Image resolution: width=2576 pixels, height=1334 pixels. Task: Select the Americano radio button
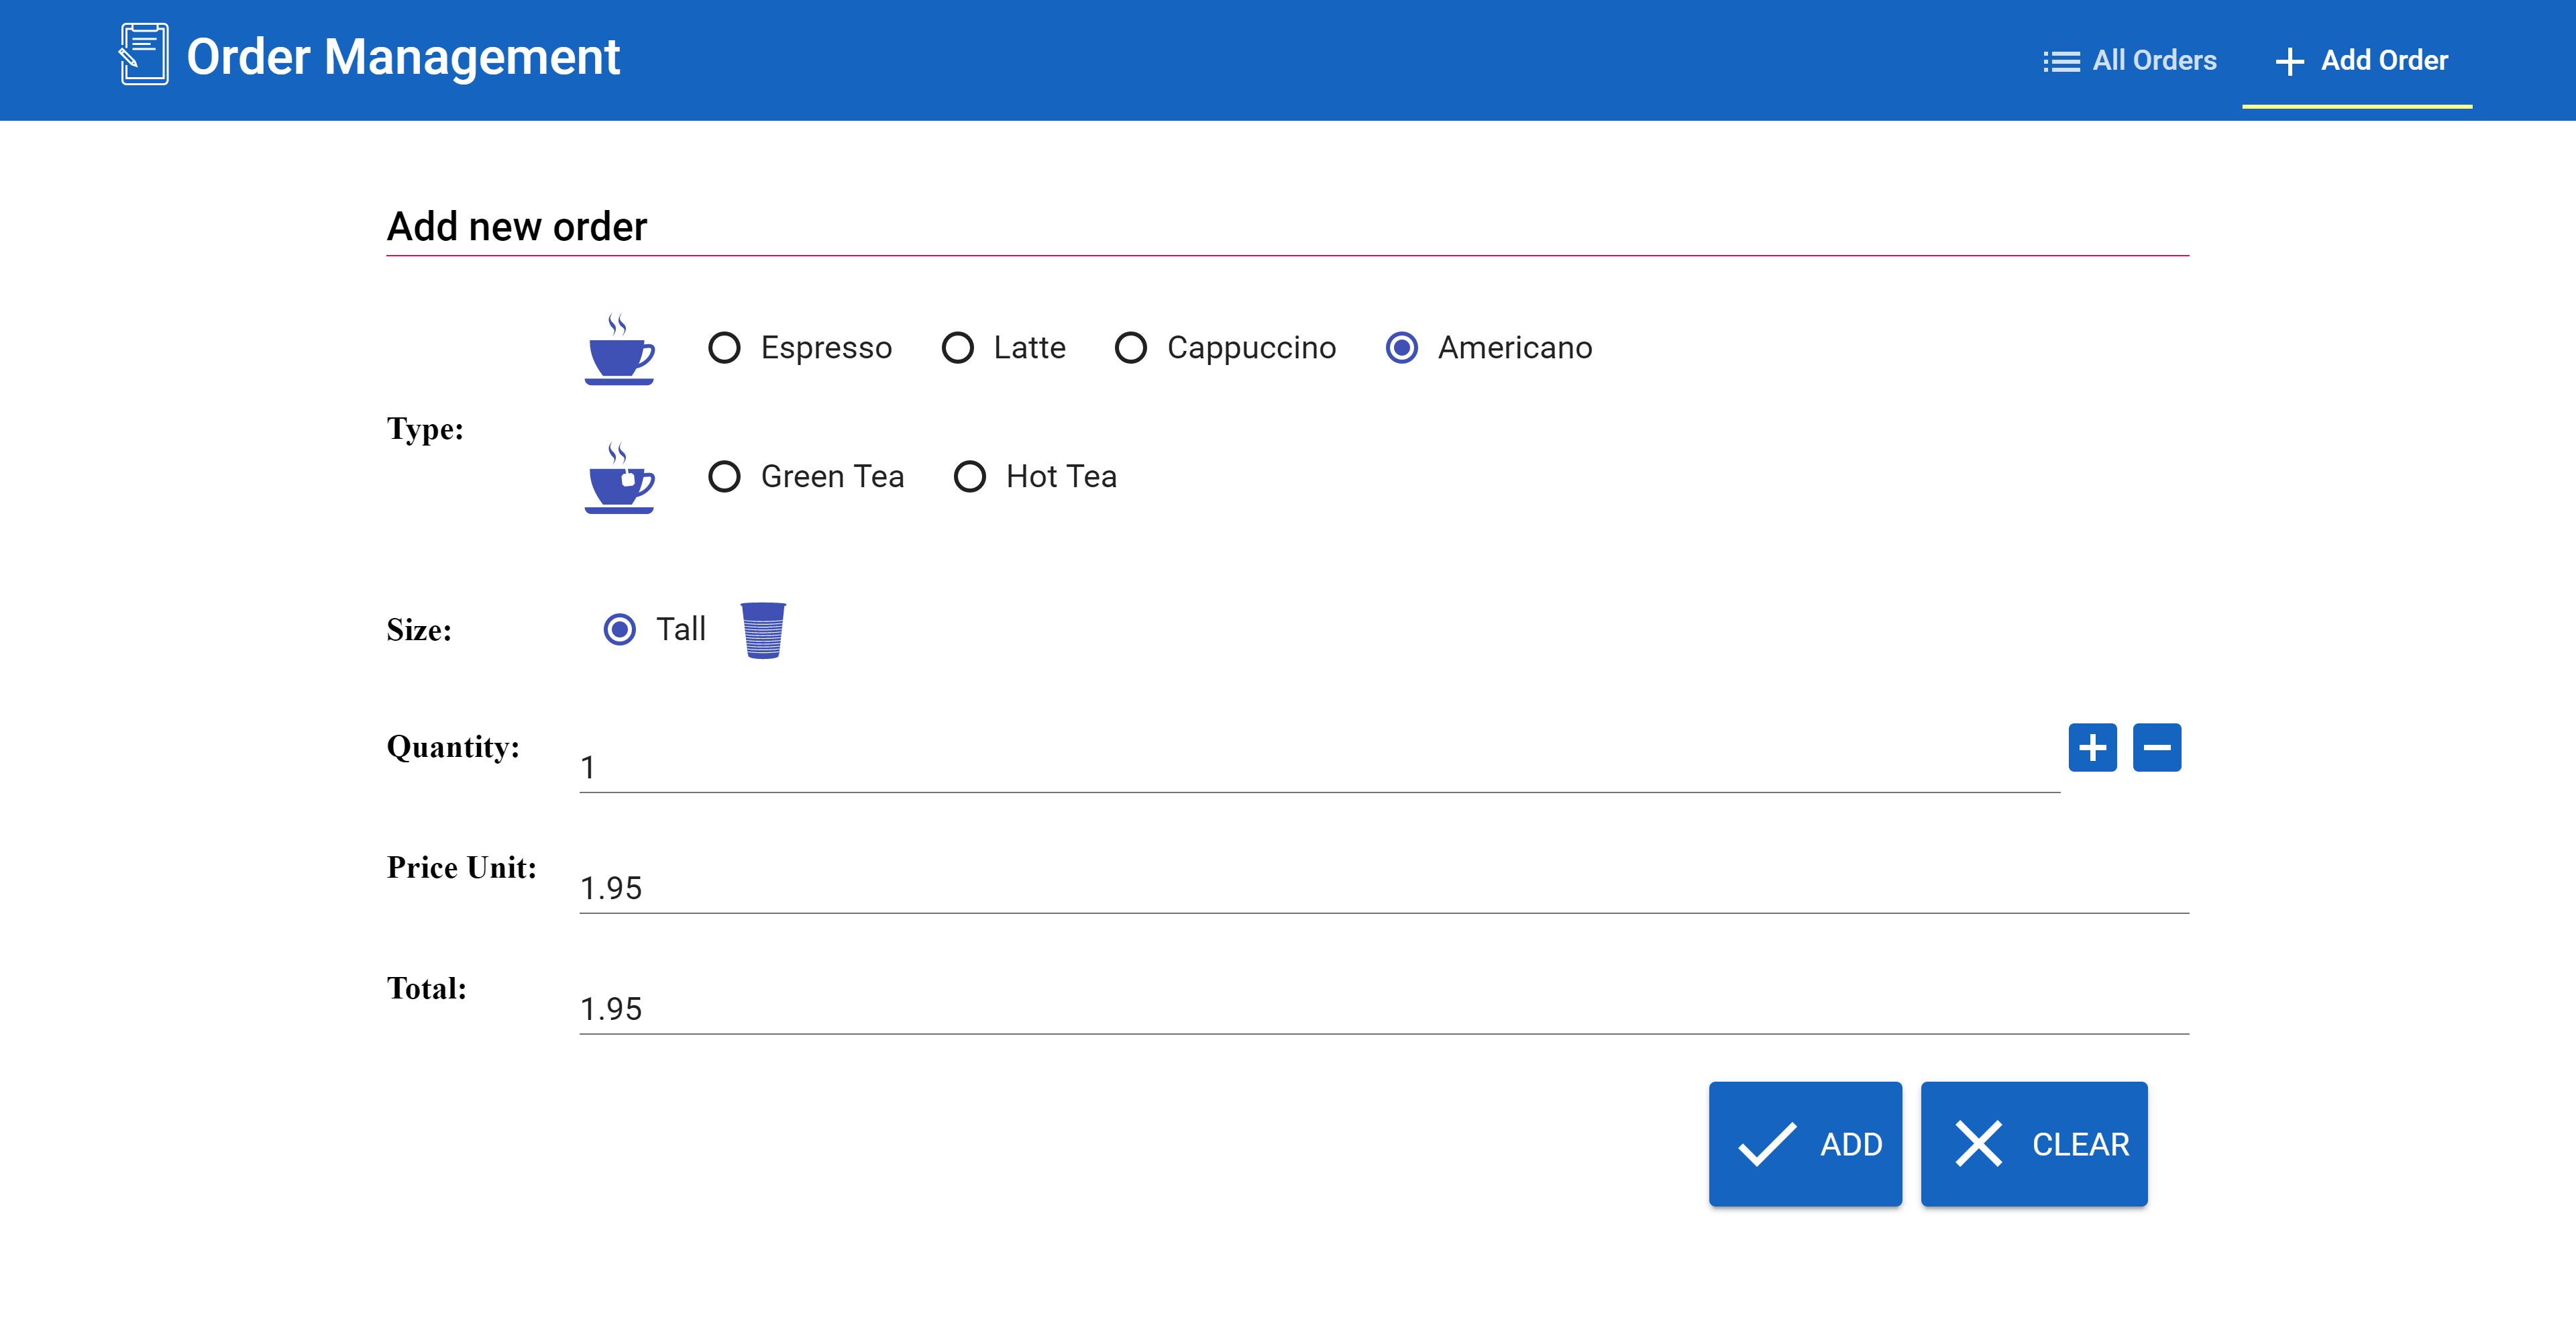[x=1401, y=348]
